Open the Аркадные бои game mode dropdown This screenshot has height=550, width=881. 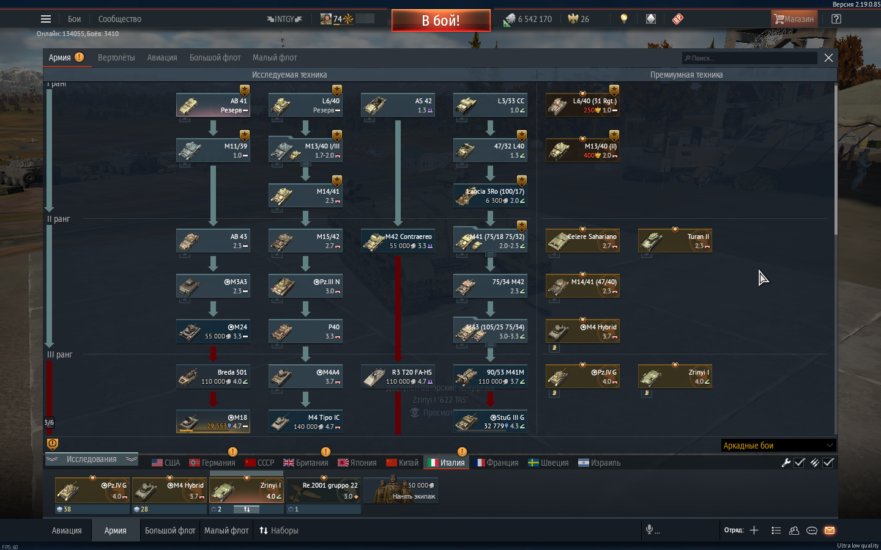tap(778, 446)
